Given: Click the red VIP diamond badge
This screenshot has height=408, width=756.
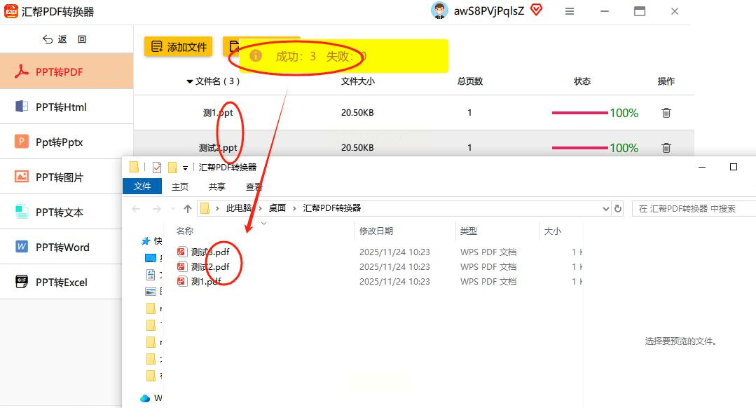Looking at the screenshot, I should (x=536, y=10).
